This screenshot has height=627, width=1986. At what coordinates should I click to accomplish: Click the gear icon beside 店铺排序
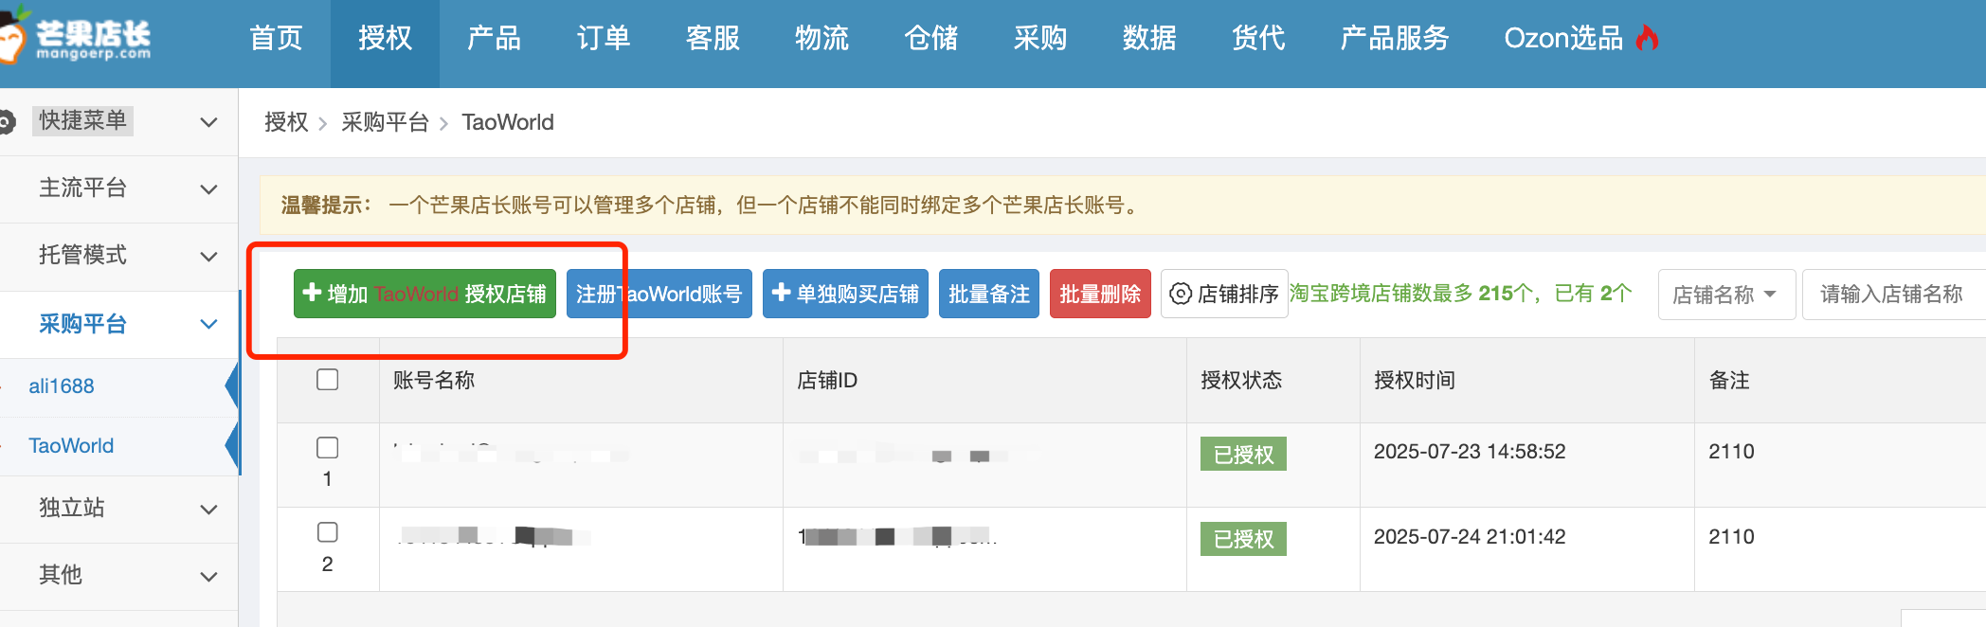pyautogui.click(x=1181, y=294)
